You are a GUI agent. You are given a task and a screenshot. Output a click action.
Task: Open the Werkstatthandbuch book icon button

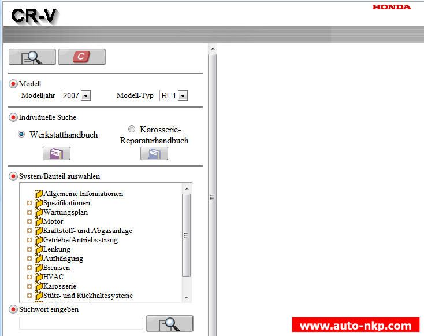[x=57, y=153]
